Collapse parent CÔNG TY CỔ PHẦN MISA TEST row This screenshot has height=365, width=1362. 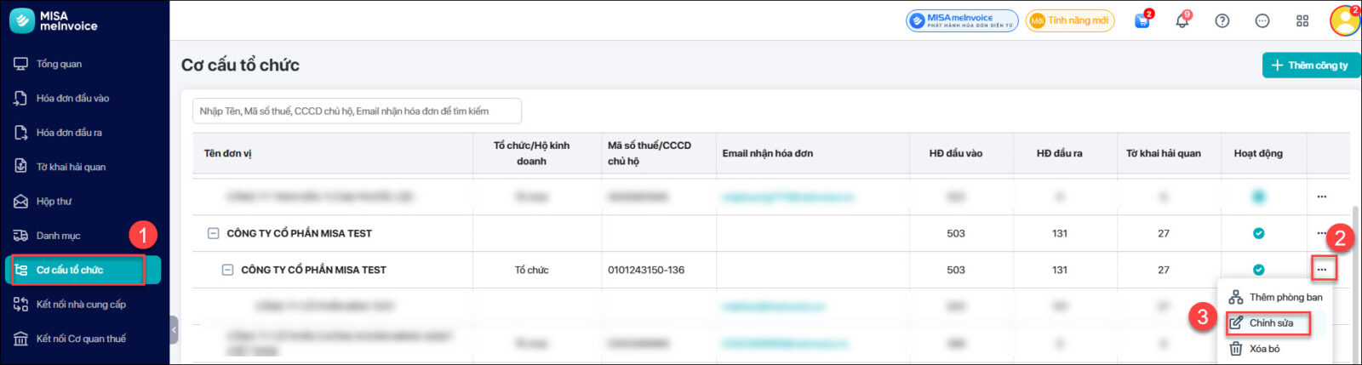pos(214,233)
